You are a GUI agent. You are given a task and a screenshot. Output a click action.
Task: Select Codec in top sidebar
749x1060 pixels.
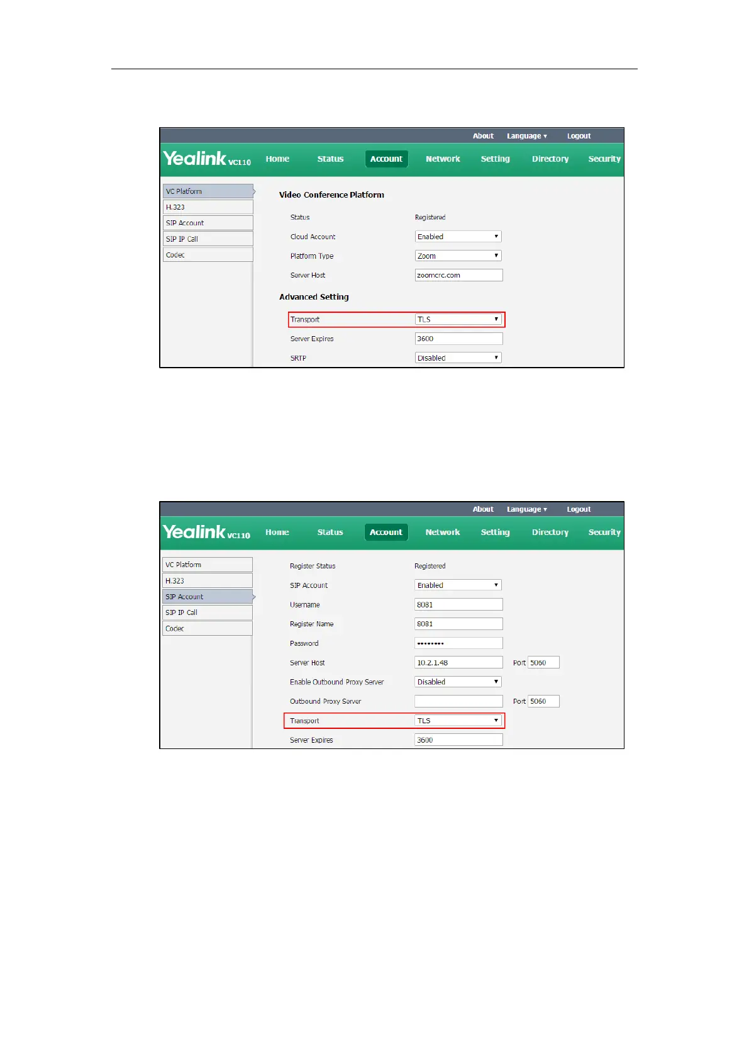[x=208, y=255]
